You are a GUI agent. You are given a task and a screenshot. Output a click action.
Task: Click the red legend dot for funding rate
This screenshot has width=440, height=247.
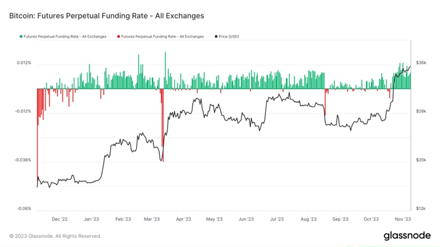click(x=119, y=37)
